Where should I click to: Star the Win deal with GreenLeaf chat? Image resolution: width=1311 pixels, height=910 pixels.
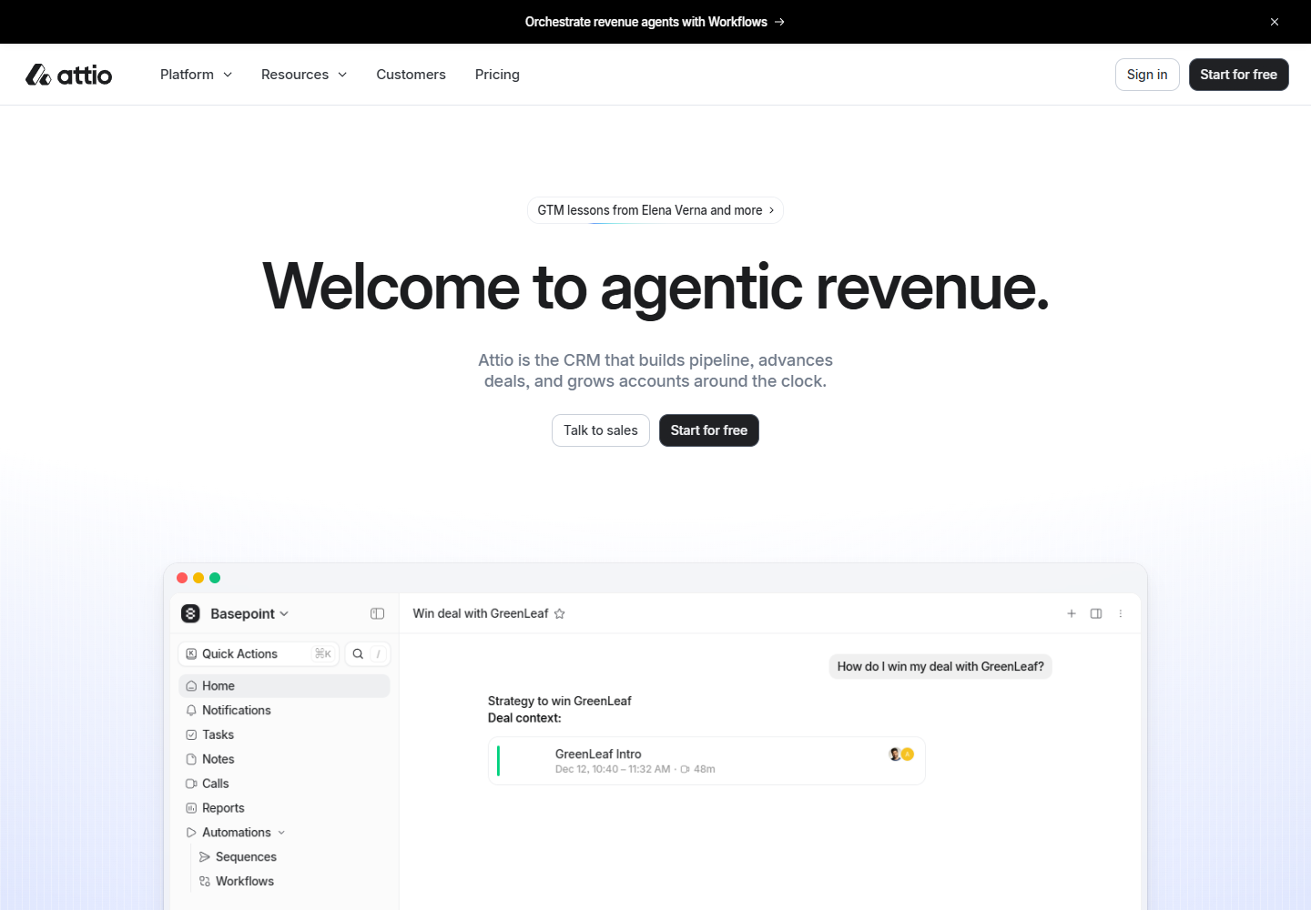pyautogui.click(x=560, y=614)
